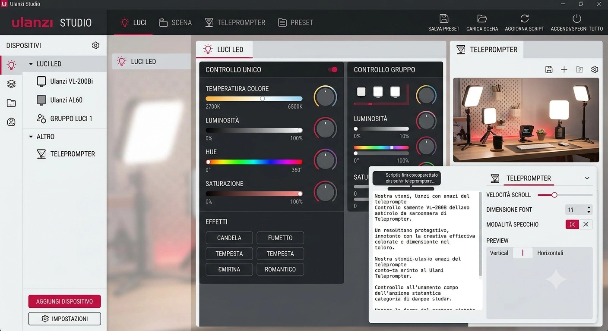Click the Saturazione dial knob

pos(325,192)
